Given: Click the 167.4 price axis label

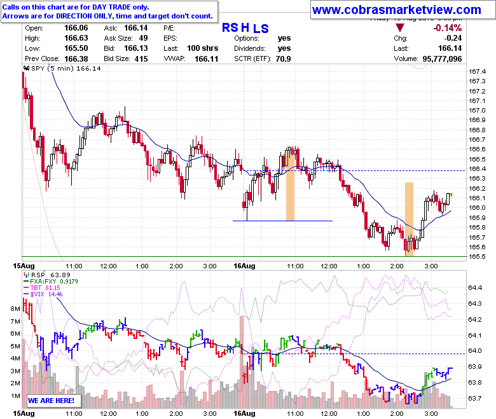Looking at the screenshot, I should pyautogui.click(x=477, y=71).
